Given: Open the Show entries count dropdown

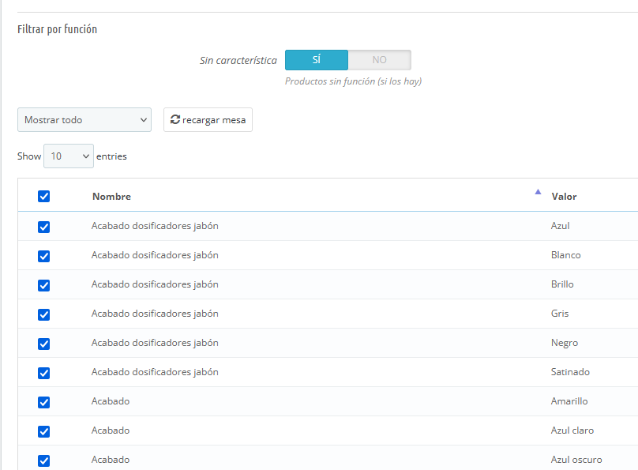Looking at the screenshot, I should click(69, 156).
